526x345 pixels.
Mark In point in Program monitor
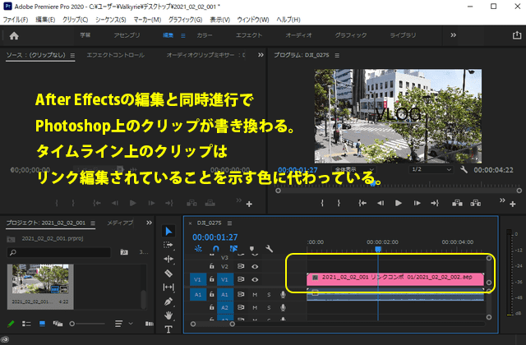point(322,203)
